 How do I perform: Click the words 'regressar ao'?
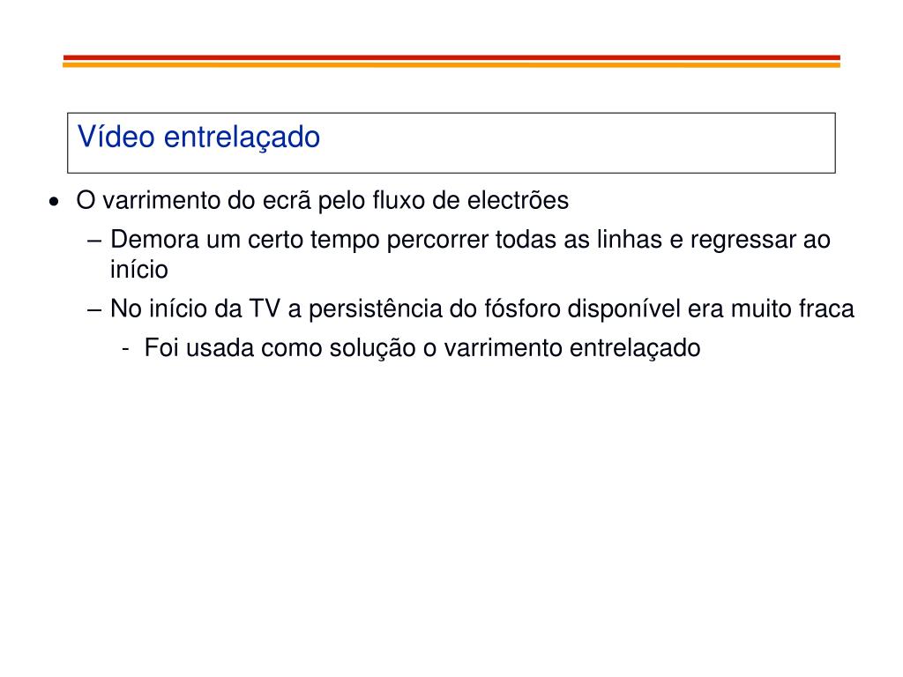[x=760, y=240]
